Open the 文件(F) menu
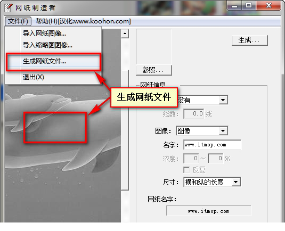Image resolution: width=285 pixels, height=231 pixels. (18, 21)
